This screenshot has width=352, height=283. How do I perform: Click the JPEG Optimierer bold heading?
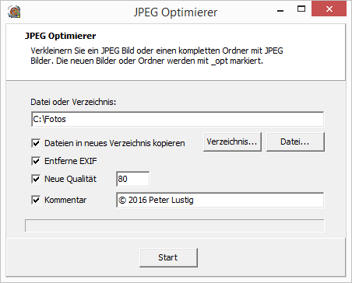[61, 36]
